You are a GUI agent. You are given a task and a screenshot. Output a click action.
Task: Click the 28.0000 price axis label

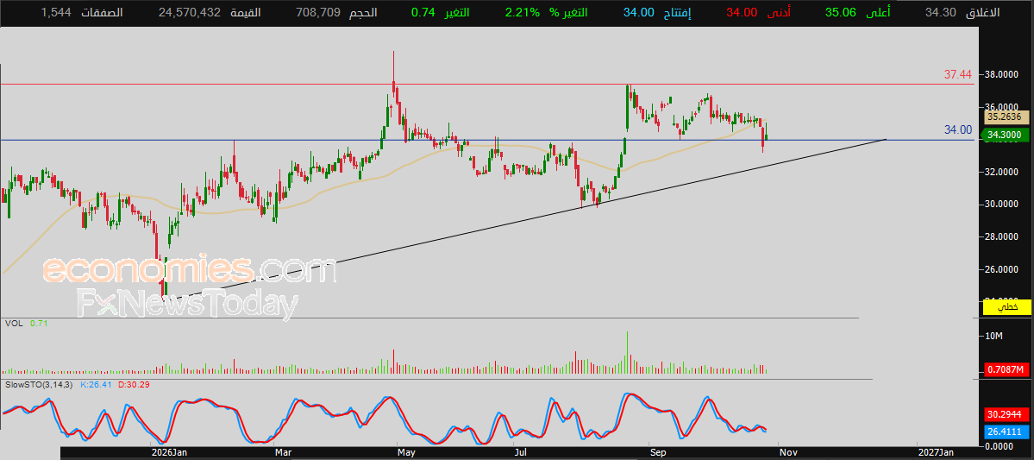(x=1000, y=237)
